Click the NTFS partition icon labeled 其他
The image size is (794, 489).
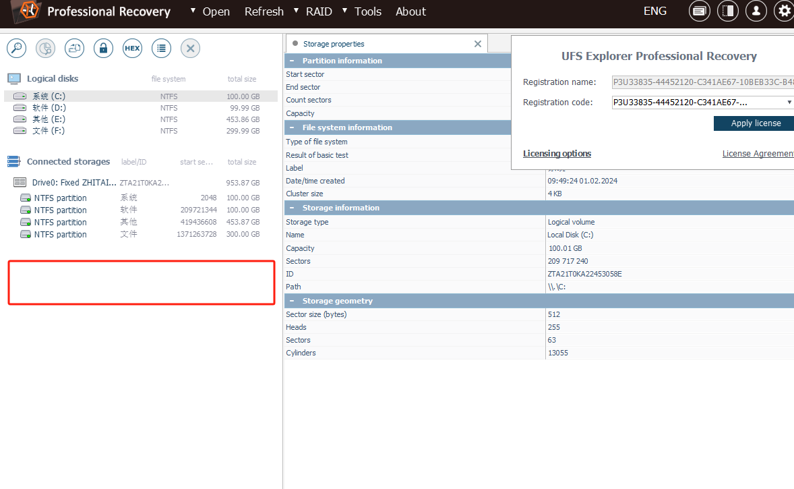pyautogui.click(x=26, y=222)
